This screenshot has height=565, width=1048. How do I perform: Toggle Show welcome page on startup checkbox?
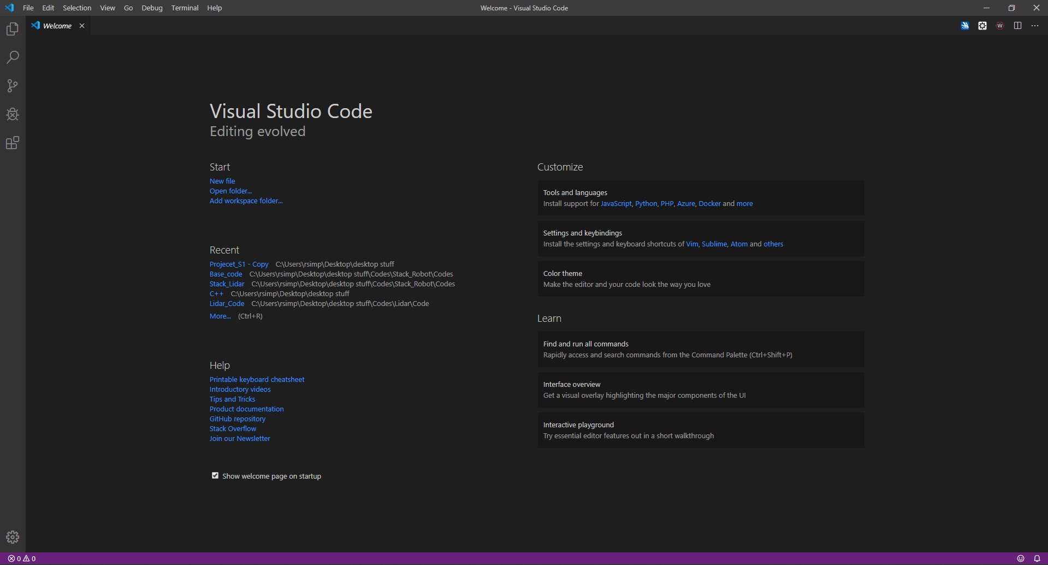[215, 475]
